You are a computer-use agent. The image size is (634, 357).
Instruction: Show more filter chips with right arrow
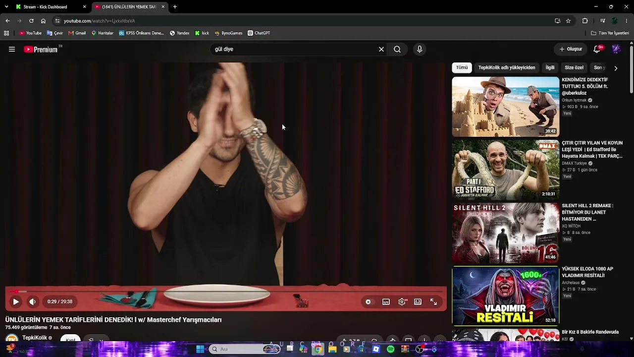pos(616,68)
